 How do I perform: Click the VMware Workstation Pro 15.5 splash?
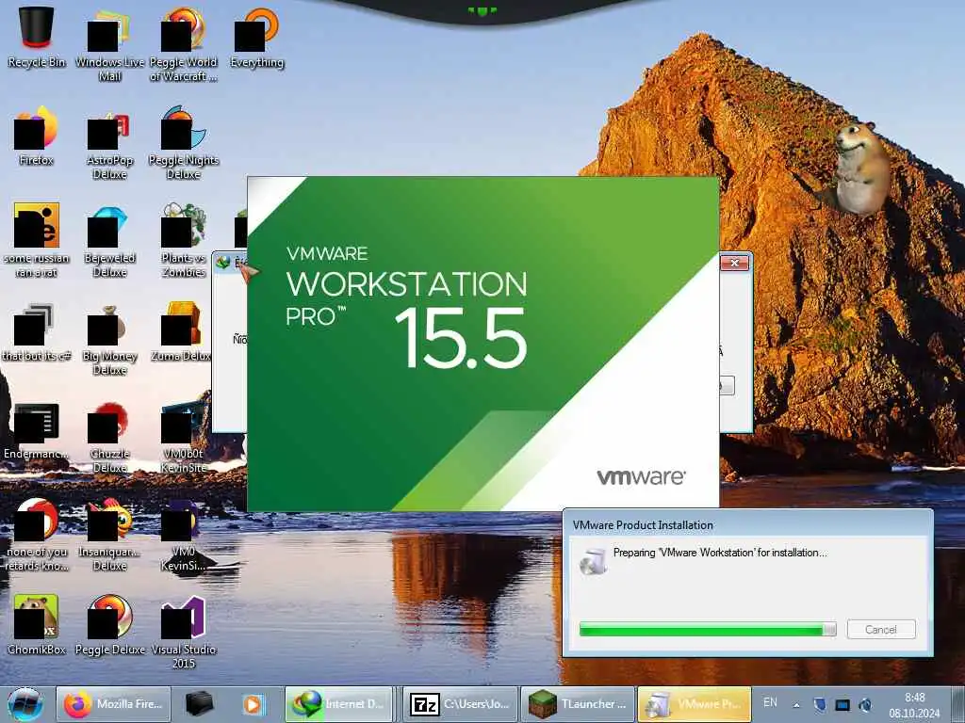(x=482, y=344)
